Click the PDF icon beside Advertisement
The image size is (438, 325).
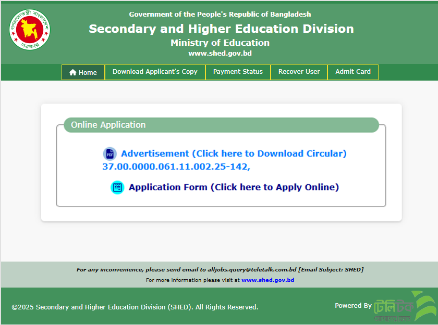(110, 154)
